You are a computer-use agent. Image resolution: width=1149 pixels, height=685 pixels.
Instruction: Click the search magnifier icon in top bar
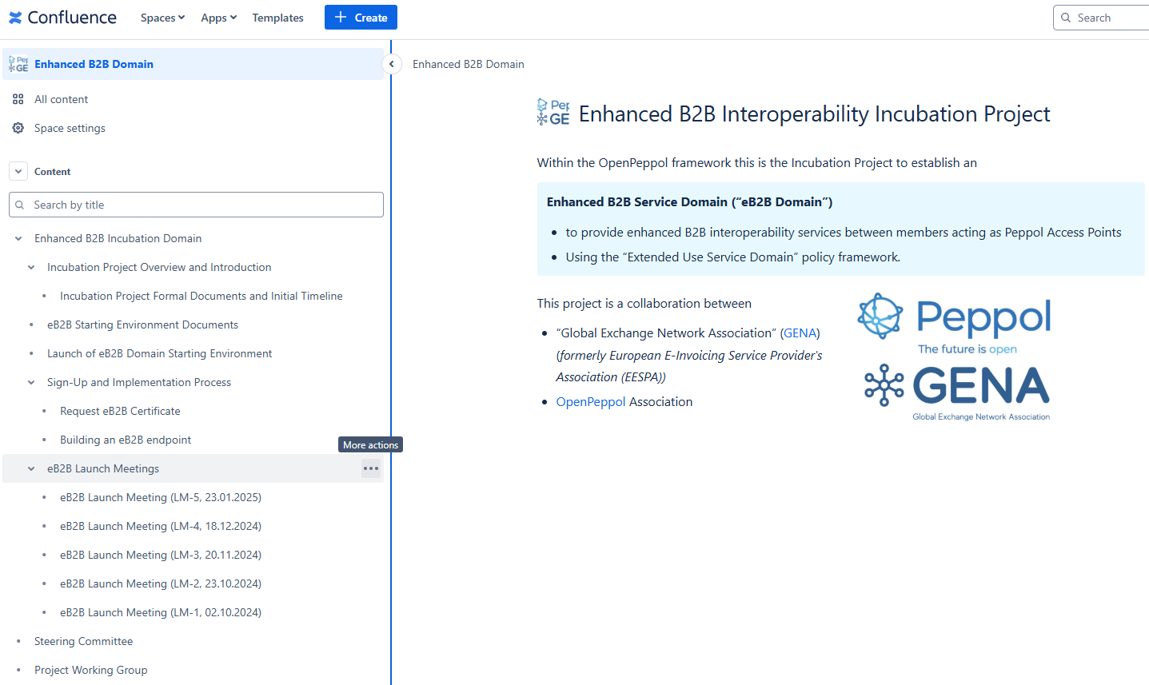coord(1066,18)
